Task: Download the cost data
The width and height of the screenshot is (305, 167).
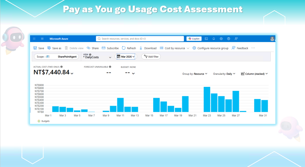Action: coord(148,48)
